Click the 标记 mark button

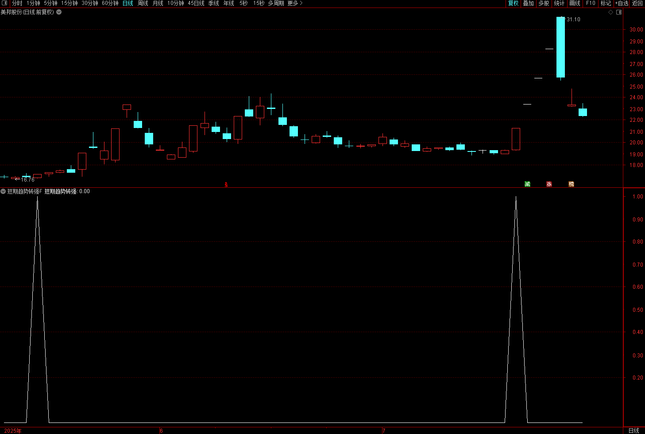[606, 3]
